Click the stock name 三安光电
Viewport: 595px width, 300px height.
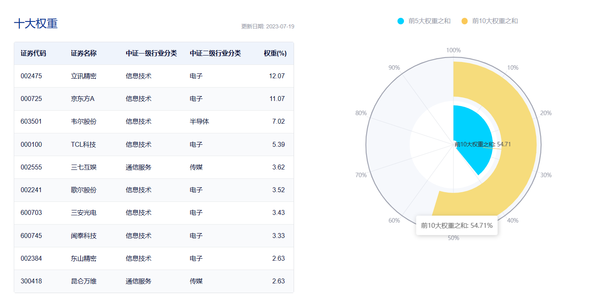coord(84,213)
